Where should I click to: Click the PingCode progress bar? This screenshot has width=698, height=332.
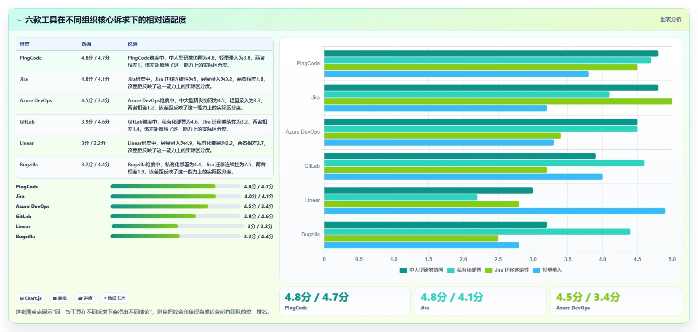click(175, 186)
